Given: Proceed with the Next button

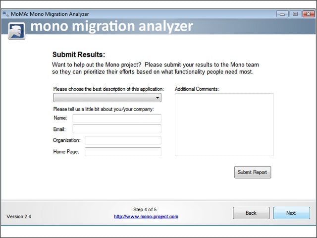Looking at the screenshot, I should (292, 213).
